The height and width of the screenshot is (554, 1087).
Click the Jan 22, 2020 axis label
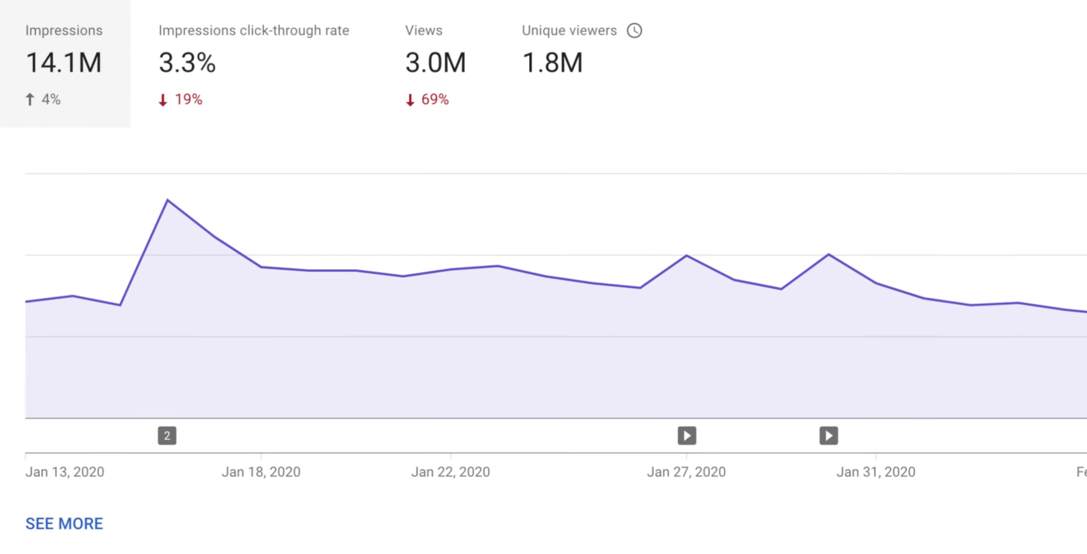coord(450,472)
